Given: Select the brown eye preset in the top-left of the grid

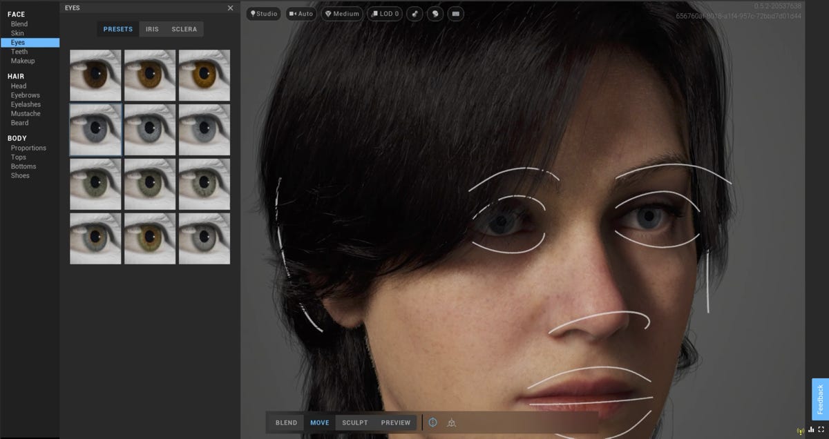Looking at the screenshot, I should click(x=95, y=75).
